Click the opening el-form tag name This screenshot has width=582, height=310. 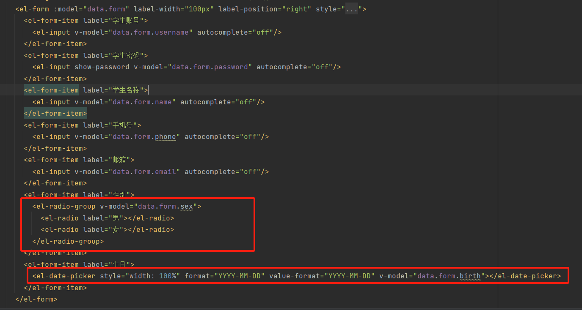coord(34,9)
